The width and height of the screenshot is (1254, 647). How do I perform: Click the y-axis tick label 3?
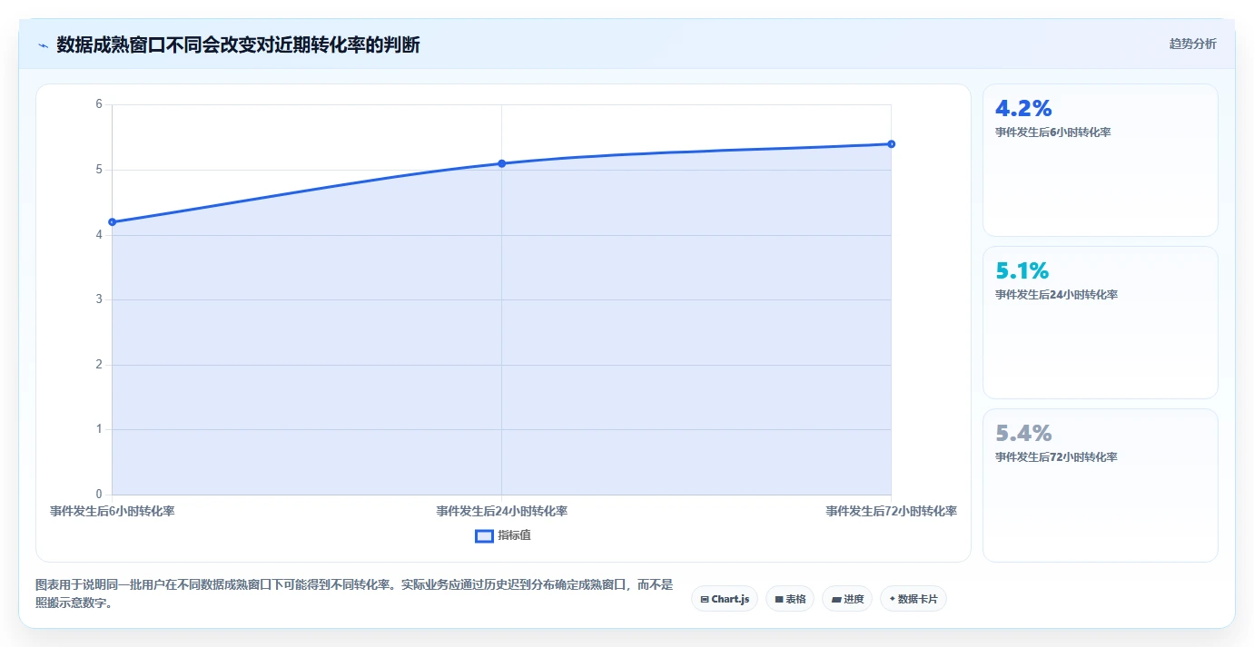coord(99,299)
